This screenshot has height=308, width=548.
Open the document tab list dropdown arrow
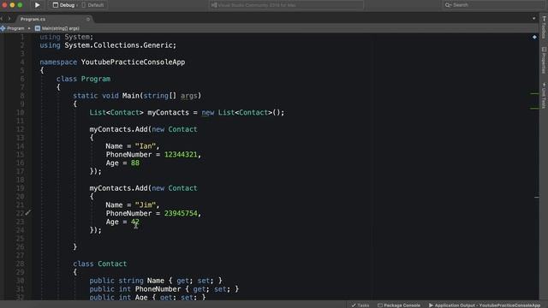click(x=533, y=19)
